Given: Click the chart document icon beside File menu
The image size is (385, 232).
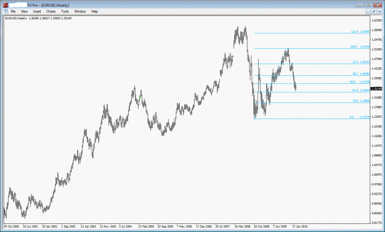Looking at the screenshot, I should pos(6,11).
